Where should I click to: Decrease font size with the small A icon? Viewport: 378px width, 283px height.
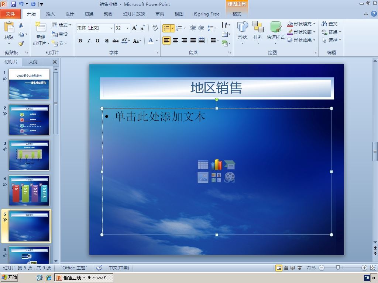click(143, 28)
